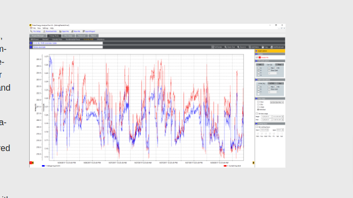Click the Zoom Out magnifier icon

coord(226,47)
